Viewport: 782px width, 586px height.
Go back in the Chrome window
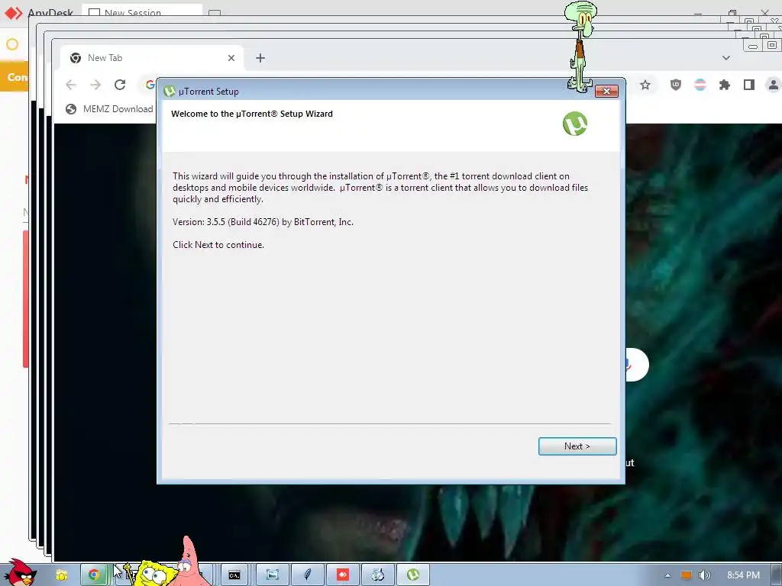(71, 85)
